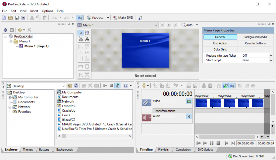276x160 pixels.
Task: Pause timeline playback
Action: coord(212,143)
